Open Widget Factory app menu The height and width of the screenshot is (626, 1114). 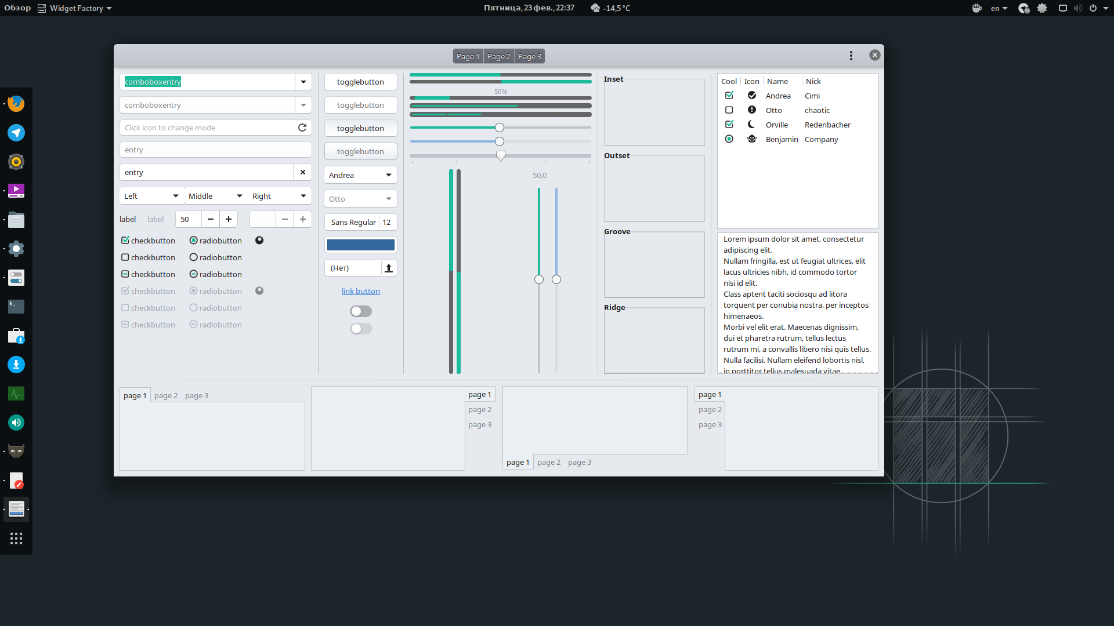(x=75, y=8)
